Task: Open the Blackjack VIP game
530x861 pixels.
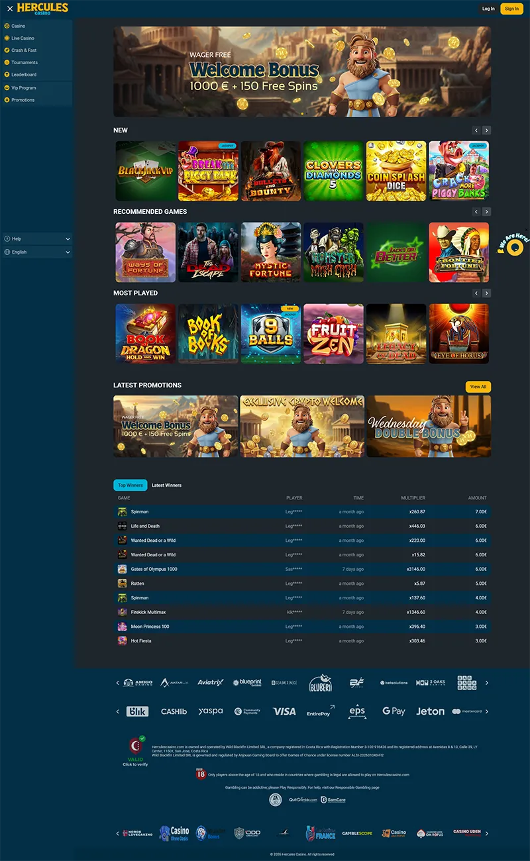Action: coord(146,171)
